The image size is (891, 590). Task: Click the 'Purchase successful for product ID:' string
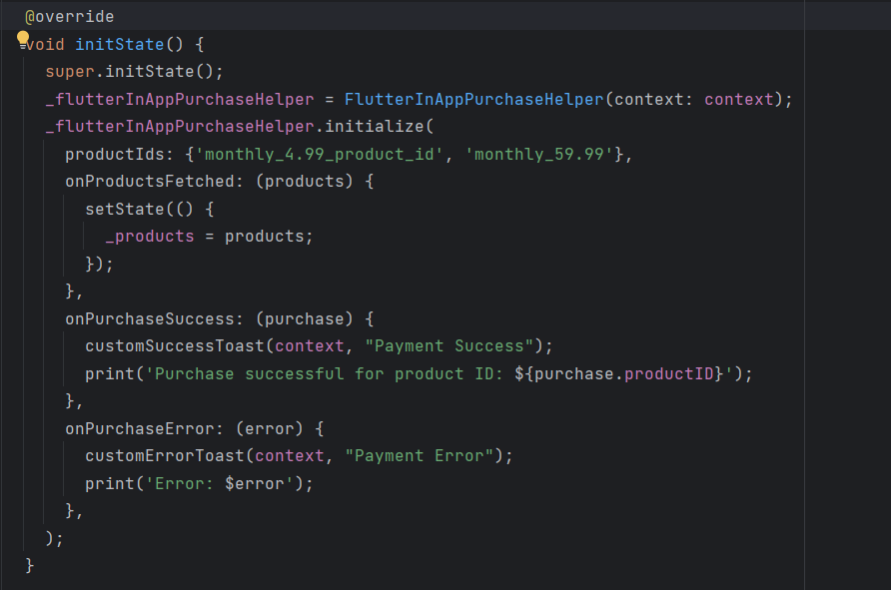(325, 374)
